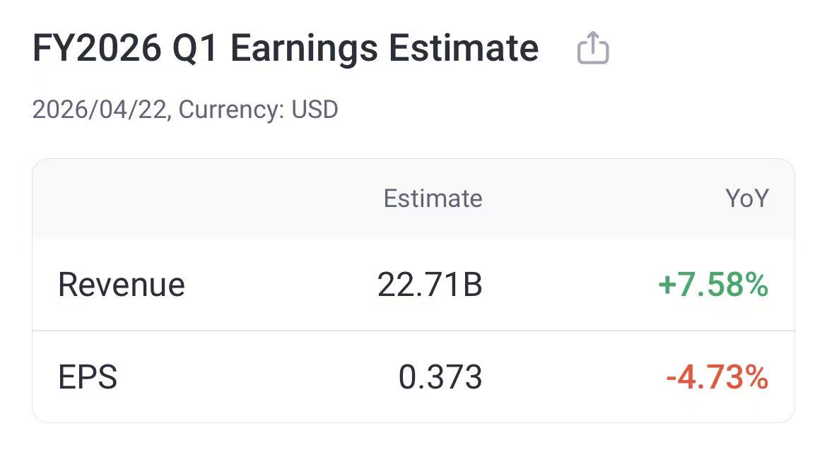The height and width of the screenshot is (450, 827).
Task: Sort by the YoY column header
Action: (x=746, y=199)
